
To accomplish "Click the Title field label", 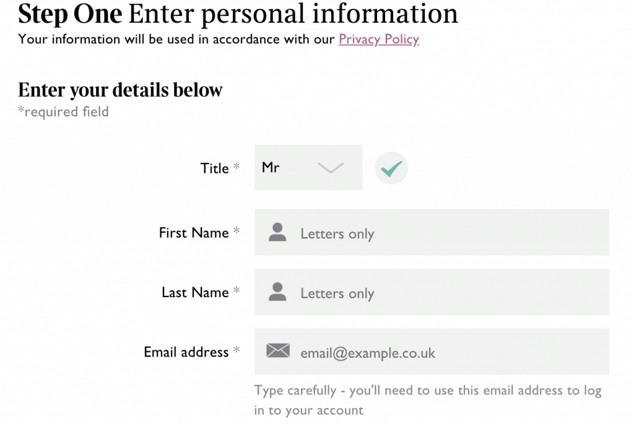I will (214, 168).
